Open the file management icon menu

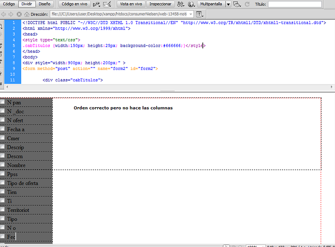point(181,4)
